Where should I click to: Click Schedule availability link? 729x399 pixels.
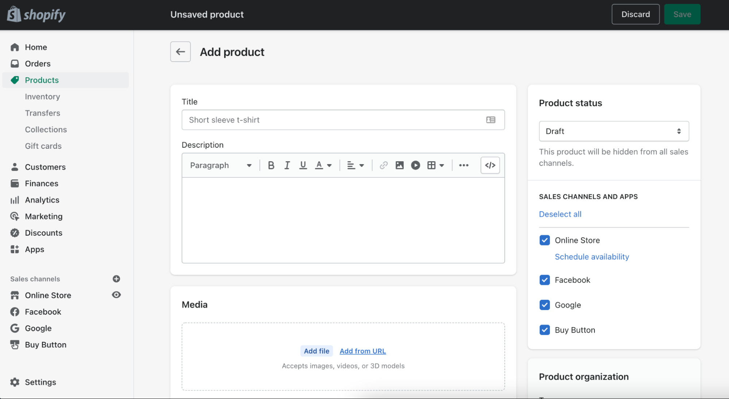pos(591,256)
